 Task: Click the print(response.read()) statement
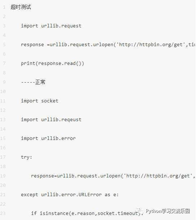52,63
